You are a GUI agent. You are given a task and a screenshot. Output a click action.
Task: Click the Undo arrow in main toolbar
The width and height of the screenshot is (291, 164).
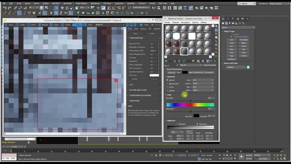[x=5, y=8]
